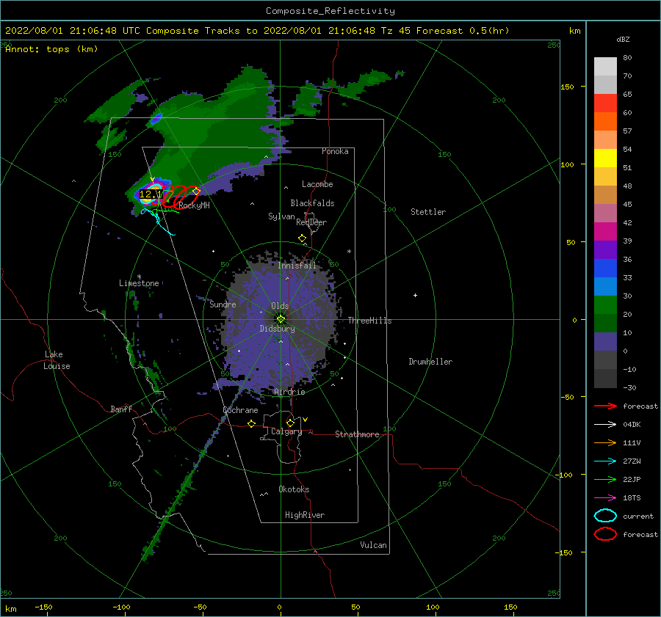Click the Banff place label
Image resolution: width=661 pixels, height=617 pixels.
coord(121,409)
